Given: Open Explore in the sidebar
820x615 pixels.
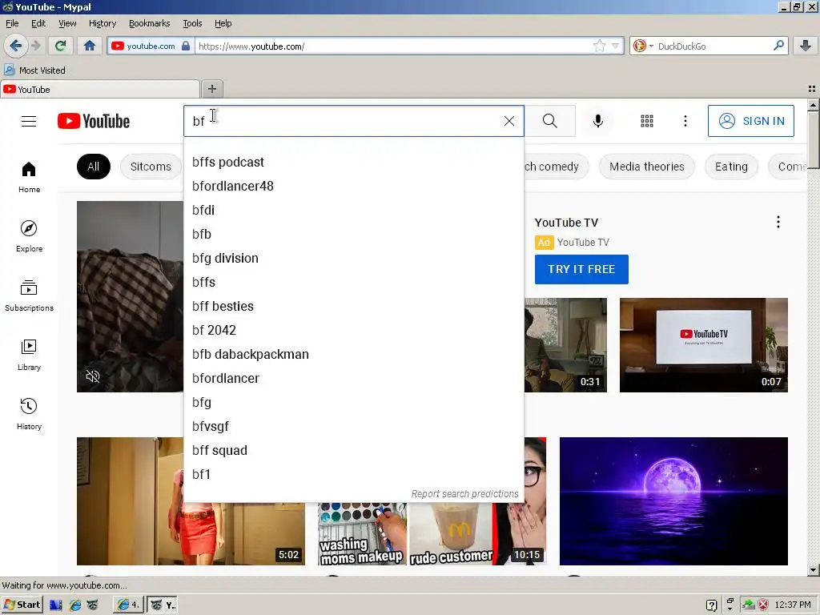Looking at the screenshot, I should 29,237.
